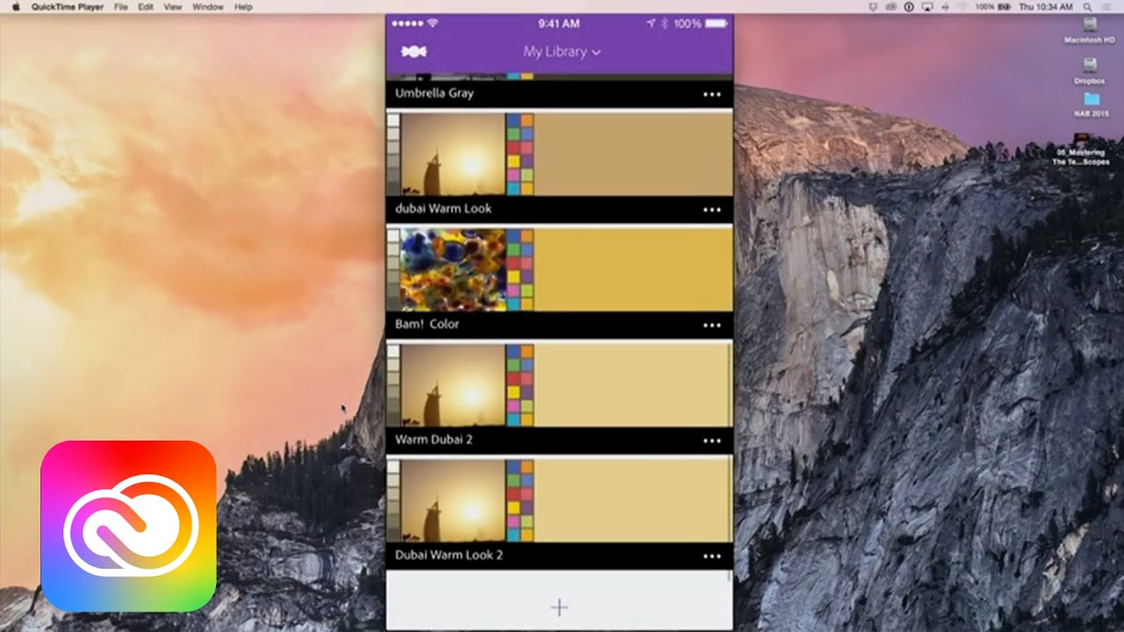
Task: Tap the Dubai Warm Look 2 swatch
Action: 632,501
